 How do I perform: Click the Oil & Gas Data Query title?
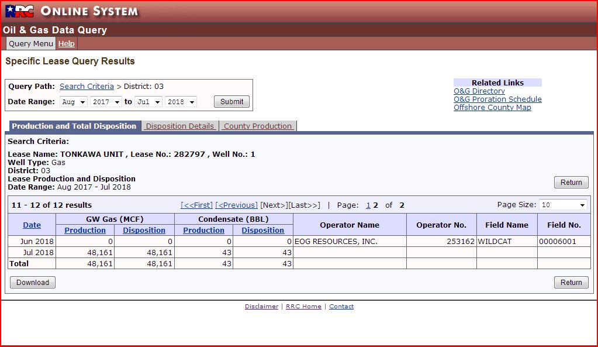[x=54, y=30]
